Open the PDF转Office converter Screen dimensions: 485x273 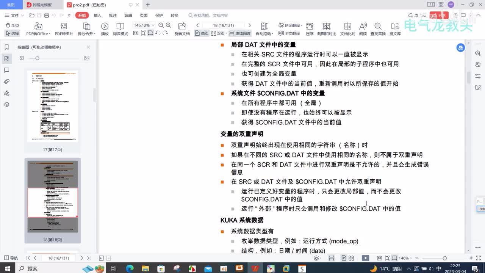pos(38,29)
